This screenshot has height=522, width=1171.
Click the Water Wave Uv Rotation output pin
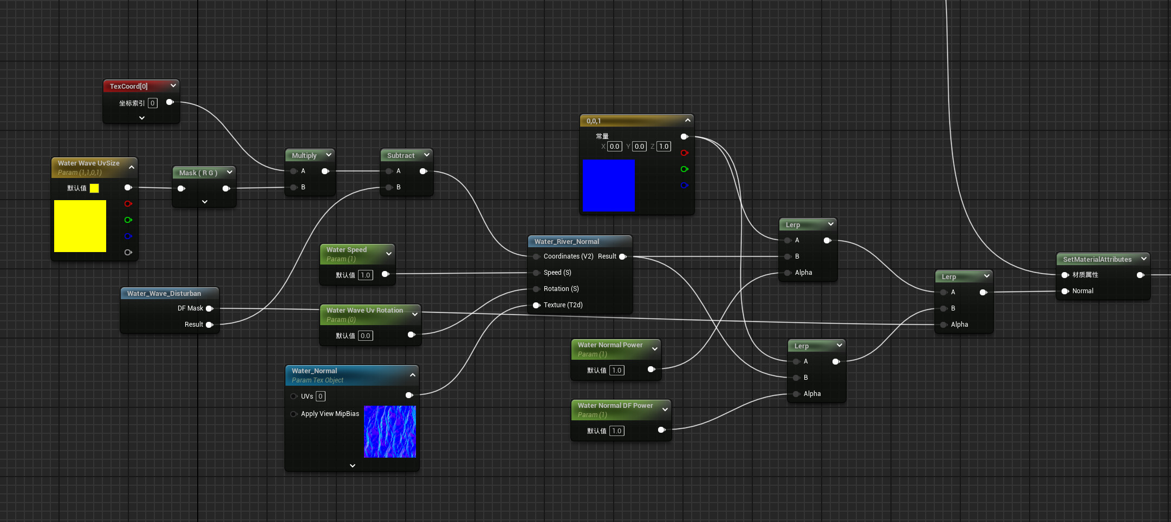tap(412, 334)
